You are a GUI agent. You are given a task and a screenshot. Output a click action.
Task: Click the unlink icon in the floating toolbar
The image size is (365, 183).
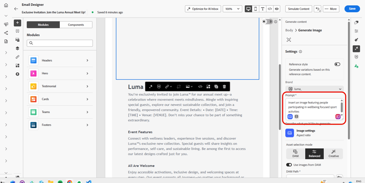[179, 86]
